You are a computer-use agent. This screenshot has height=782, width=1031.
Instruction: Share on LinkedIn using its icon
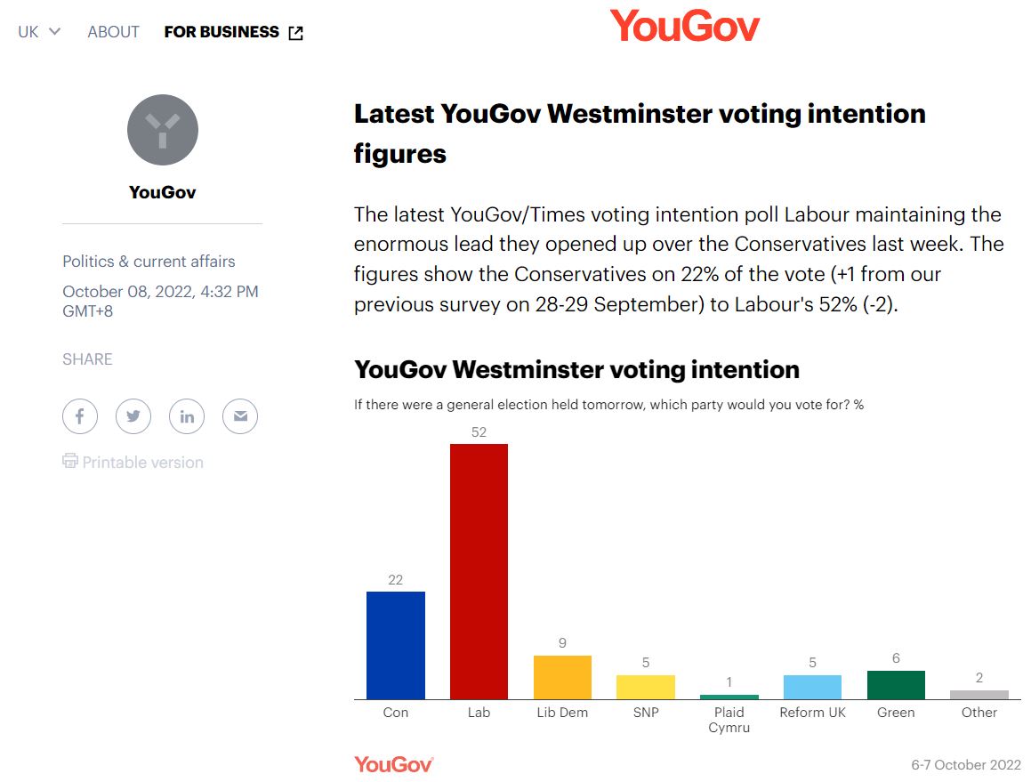click(187, 416)
